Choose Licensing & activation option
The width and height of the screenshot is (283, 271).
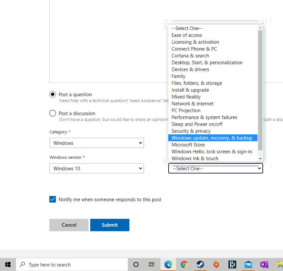[213, 42]
